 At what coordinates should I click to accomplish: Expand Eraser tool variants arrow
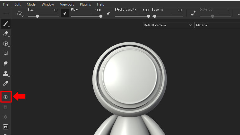(9, 37)
